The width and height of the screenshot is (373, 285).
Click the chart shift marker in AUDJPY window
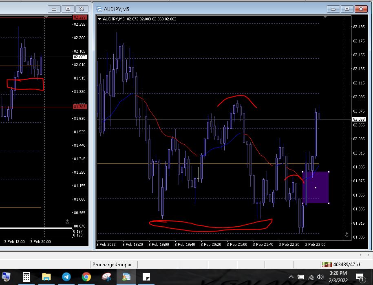point(325,17)
